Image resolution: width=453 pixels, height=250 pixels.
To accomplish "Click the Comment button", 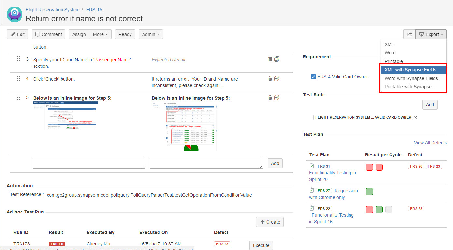I will click(48, 34).
